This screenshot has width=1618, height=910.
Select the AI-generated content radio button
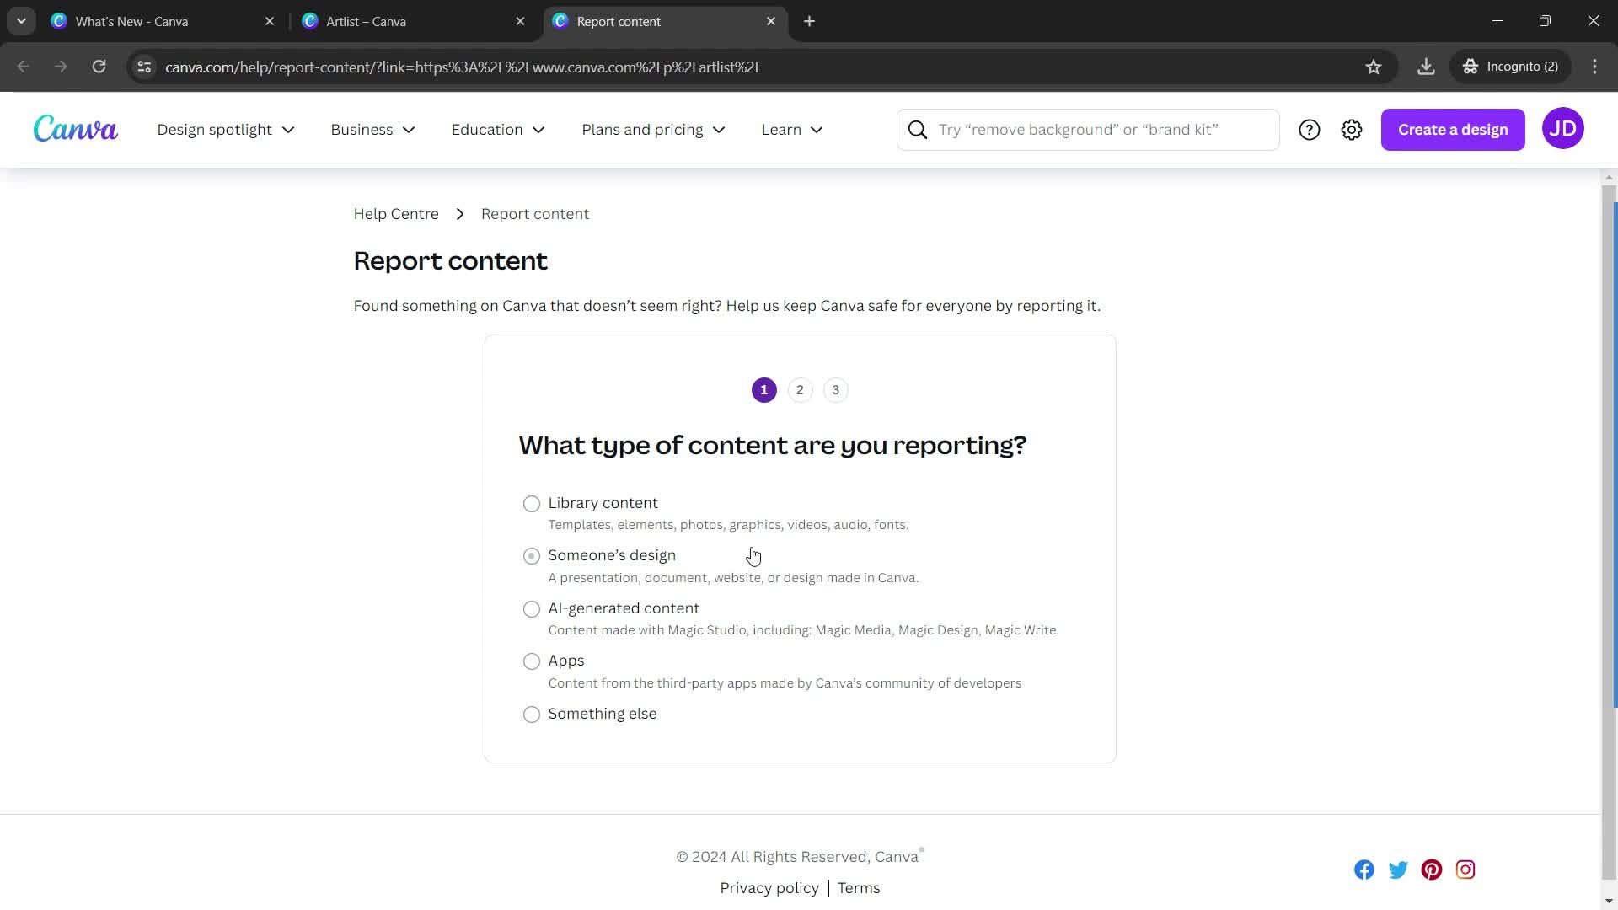531,608
